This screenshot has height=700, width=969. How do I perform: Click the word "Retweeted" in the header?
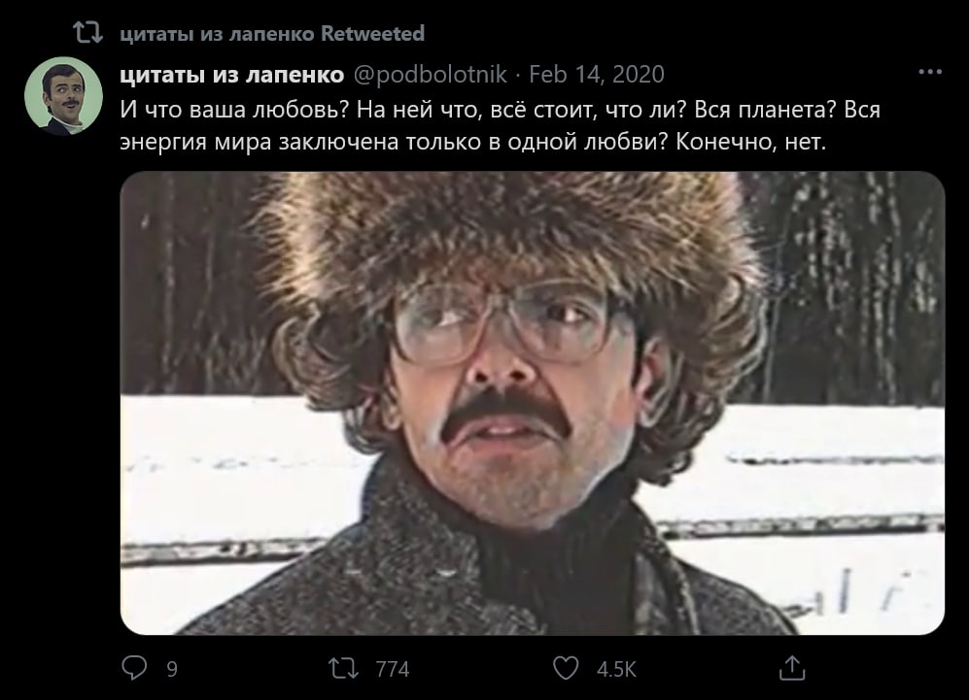(x=372, y=33)
